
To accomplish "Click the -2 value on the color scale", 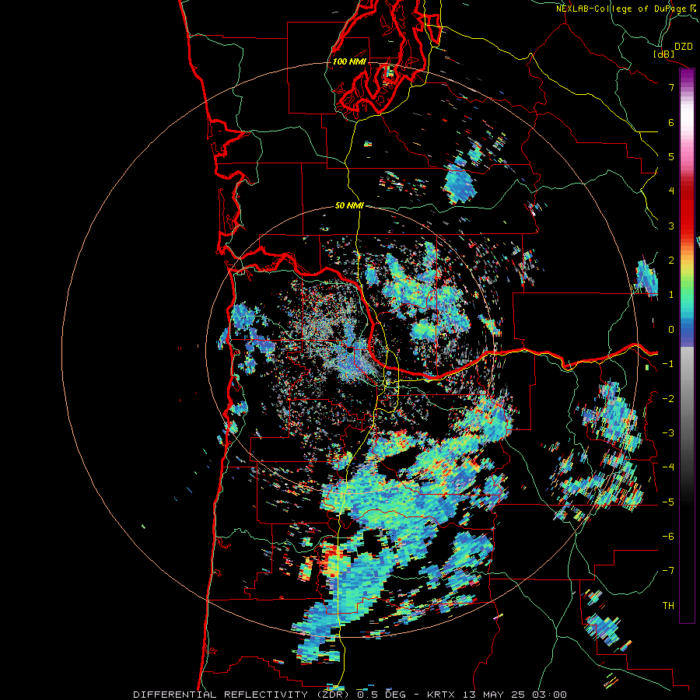I will (x=668, y=399).
